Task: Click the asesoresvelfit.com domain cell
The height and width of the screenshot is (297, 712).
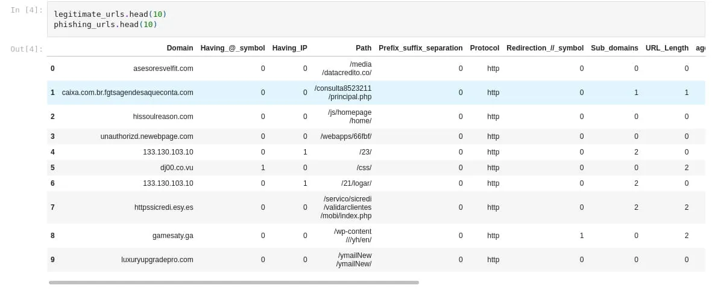Action: click(163, 69)
